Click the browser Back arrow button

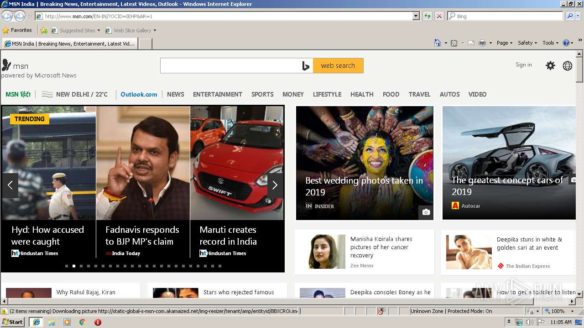pyautogui.click(x=7, y=16)
